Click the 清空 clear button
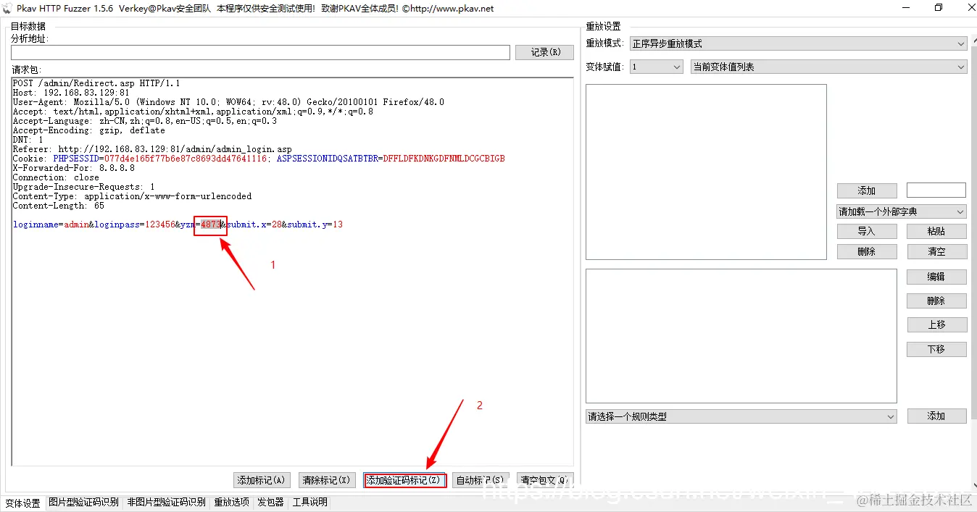The image size is (977, 512). 936,251
